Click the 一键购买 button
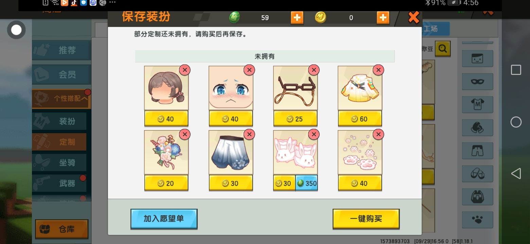The width and height of the screenshot is (530, 244). pyautogui.click(x=366, y=219)
